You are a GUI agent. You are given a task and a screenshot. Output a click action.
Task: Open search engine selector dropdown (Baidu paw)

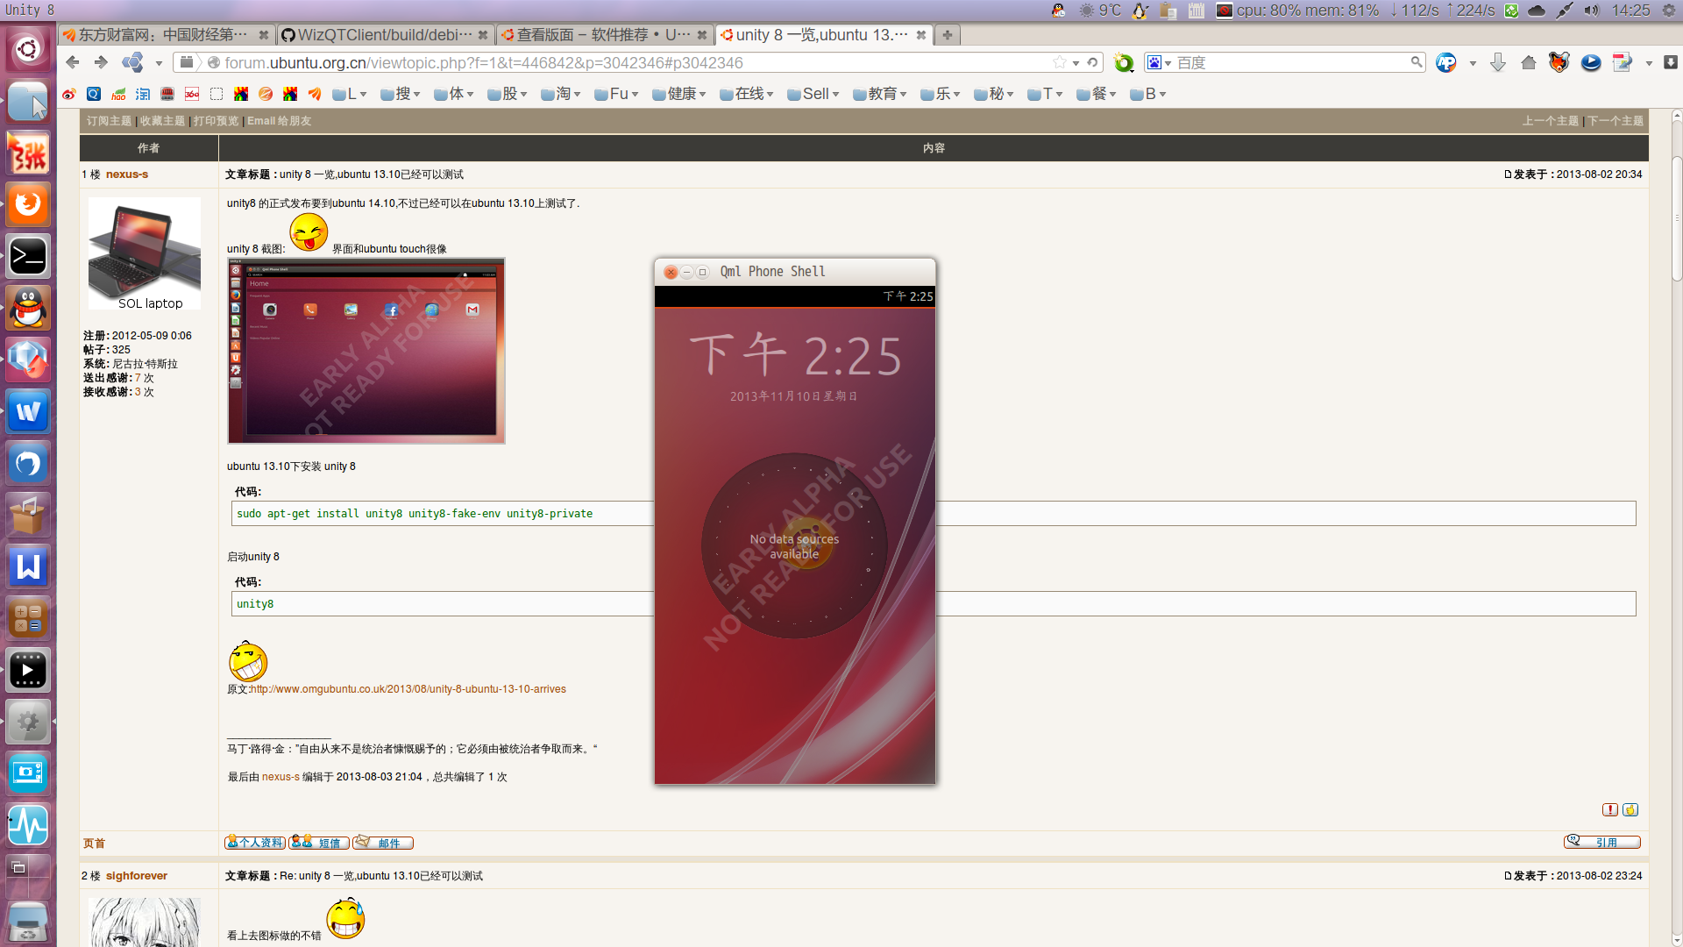[x=1160, y=62]
